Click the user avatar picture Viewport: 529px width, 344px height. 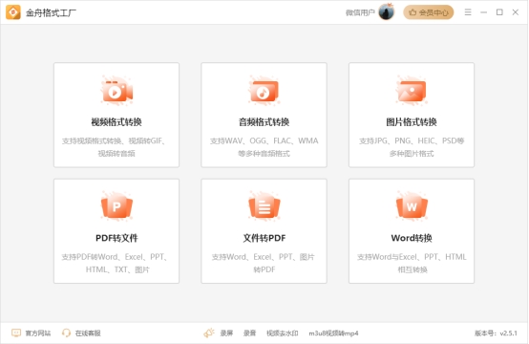click(x=387, y=12)
